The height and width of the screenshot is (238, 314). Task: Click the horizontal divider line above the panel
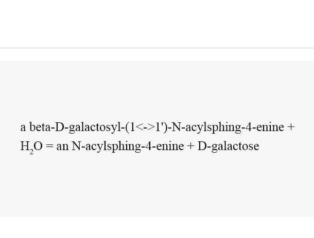[157, 48]
